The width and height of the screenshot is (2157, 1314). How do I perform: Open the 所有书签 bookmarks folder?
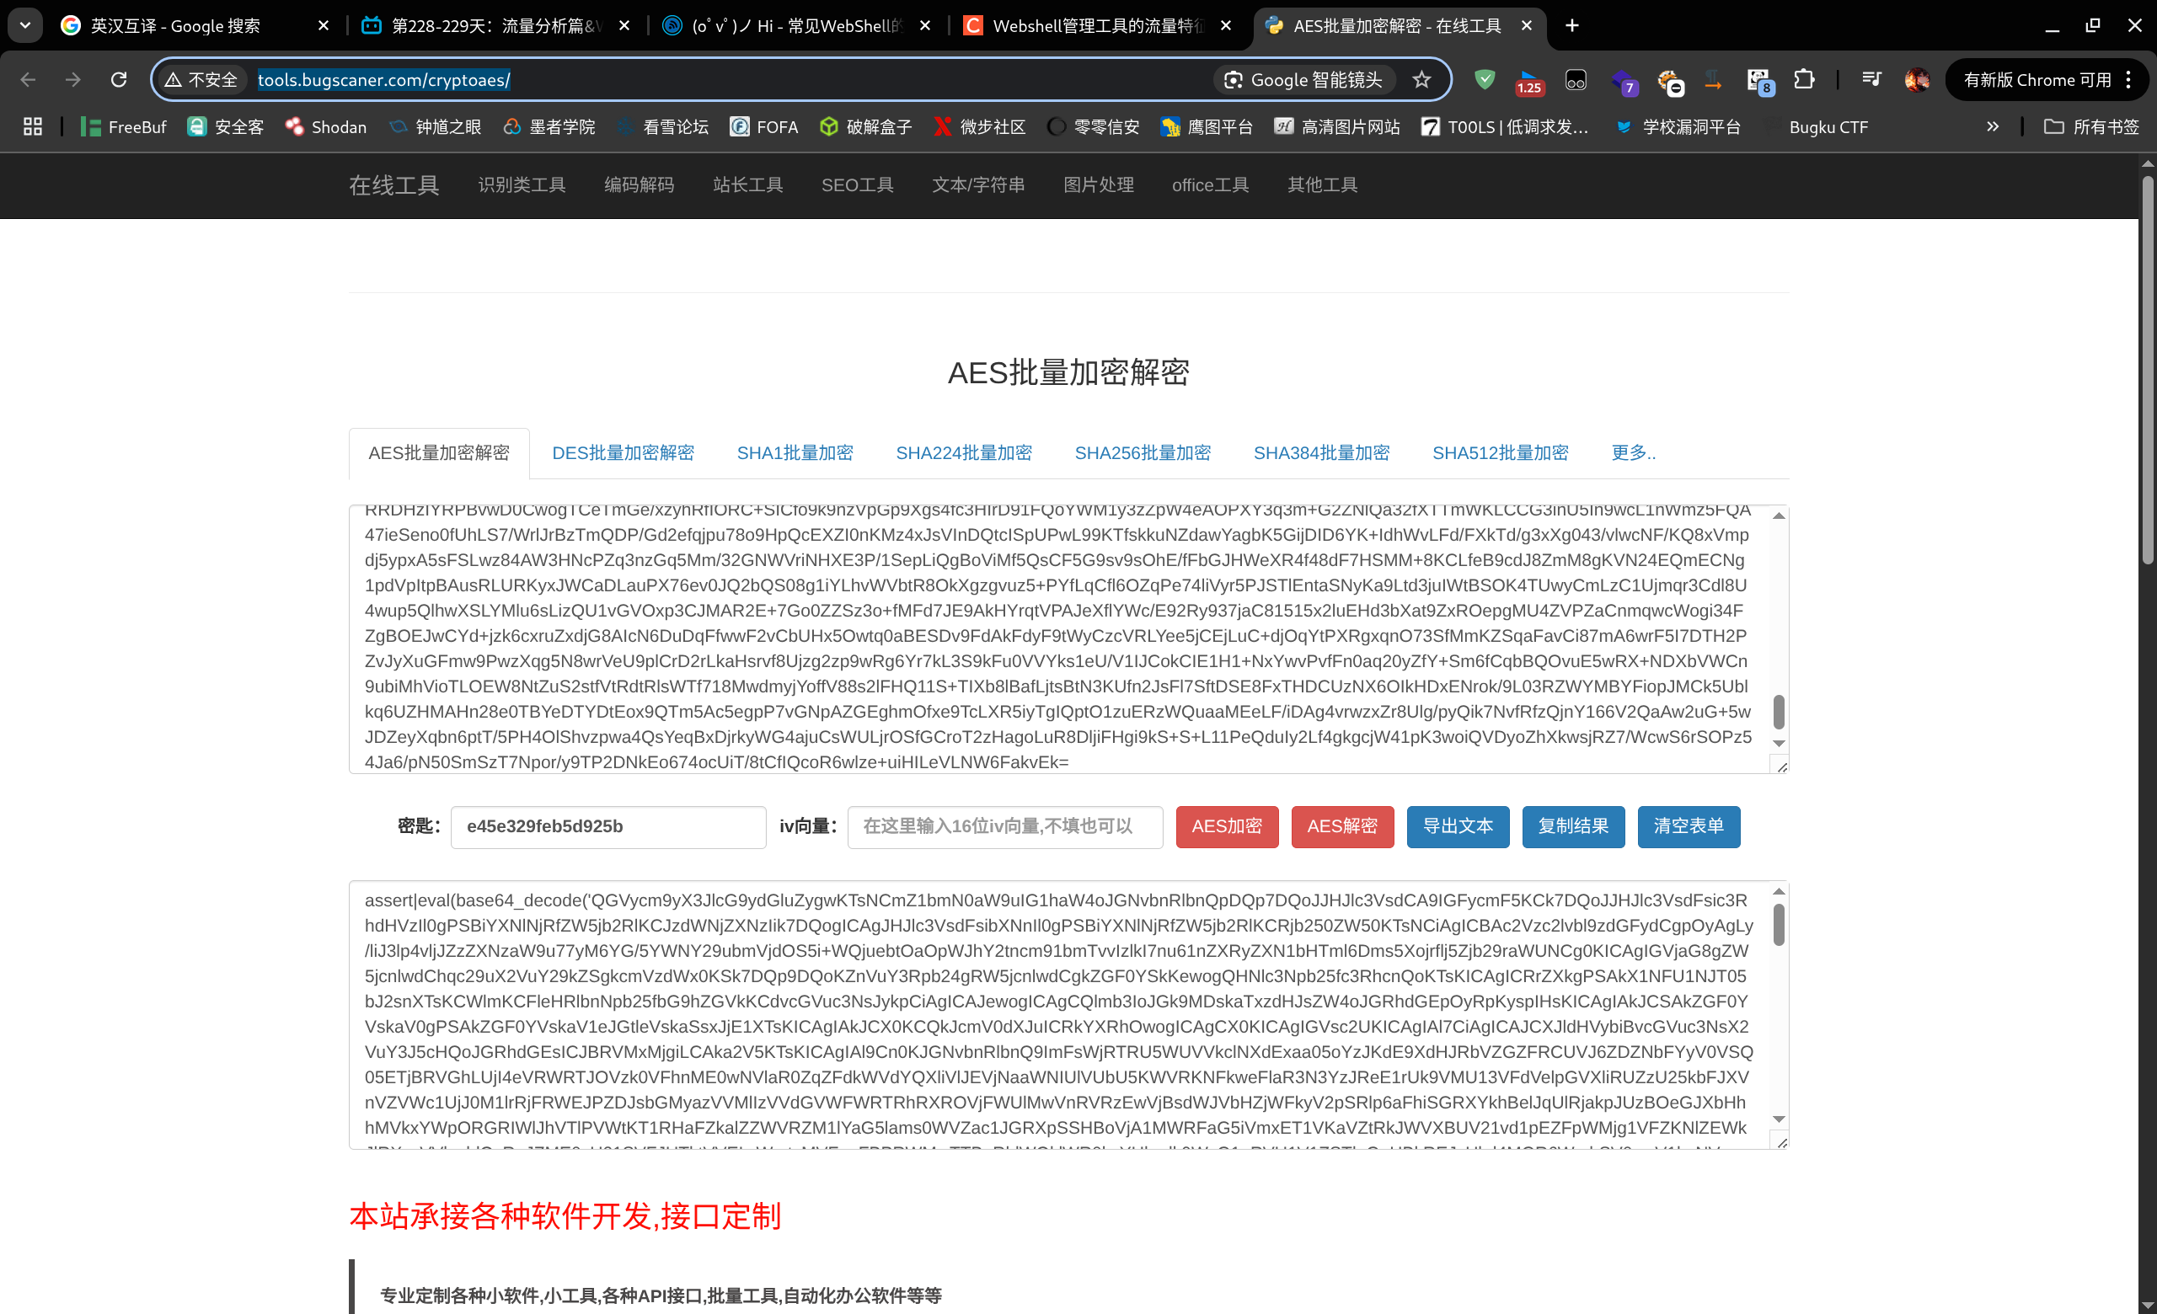click(x=2090, y=127)
